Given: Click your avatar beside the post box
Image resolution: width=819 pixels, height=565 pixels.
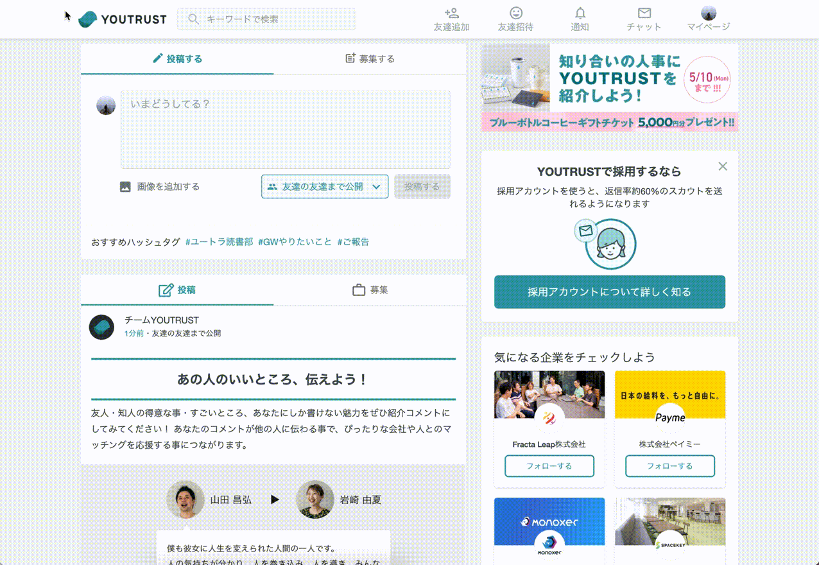Looking at the screenshot, I should click(x=106, y=106).
